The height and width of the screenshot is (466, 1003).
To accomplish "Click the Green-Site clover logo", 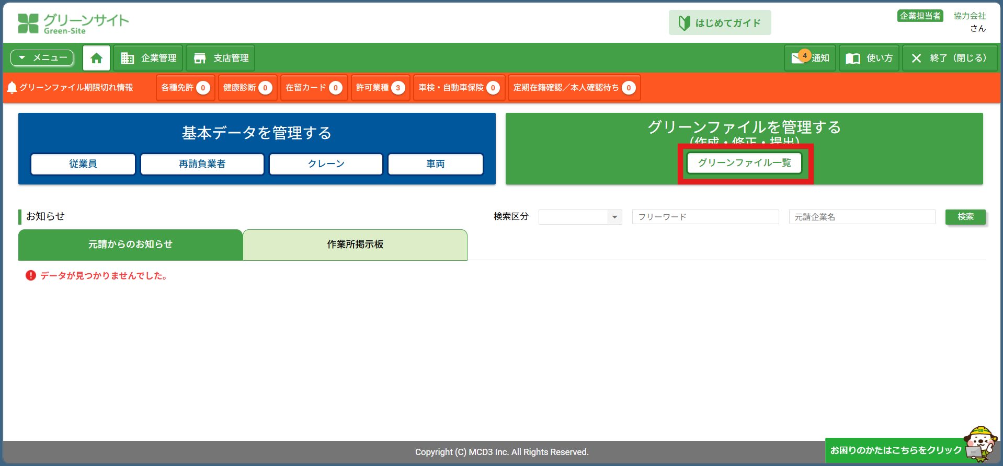I will click(28, 24).
